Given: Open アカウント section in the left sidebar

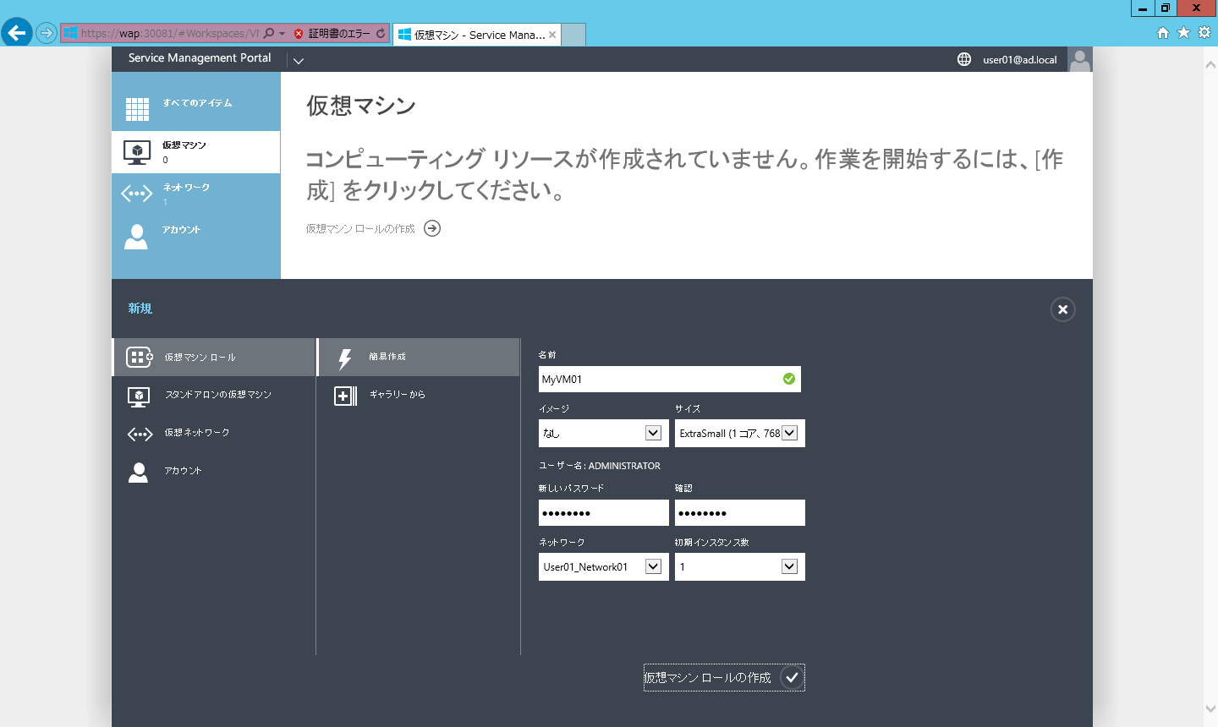Looking at the screenshot, I should [196, 237].
